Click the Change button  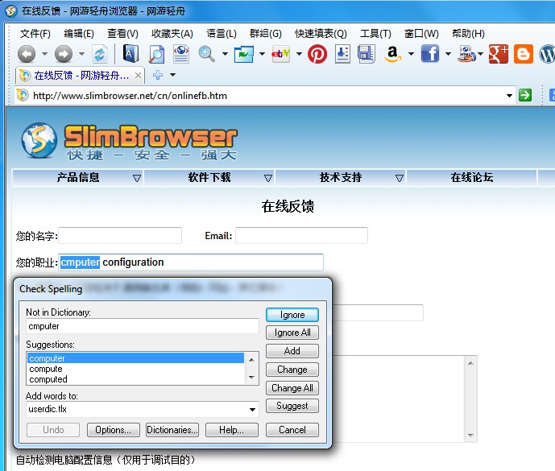pos(292,370)
